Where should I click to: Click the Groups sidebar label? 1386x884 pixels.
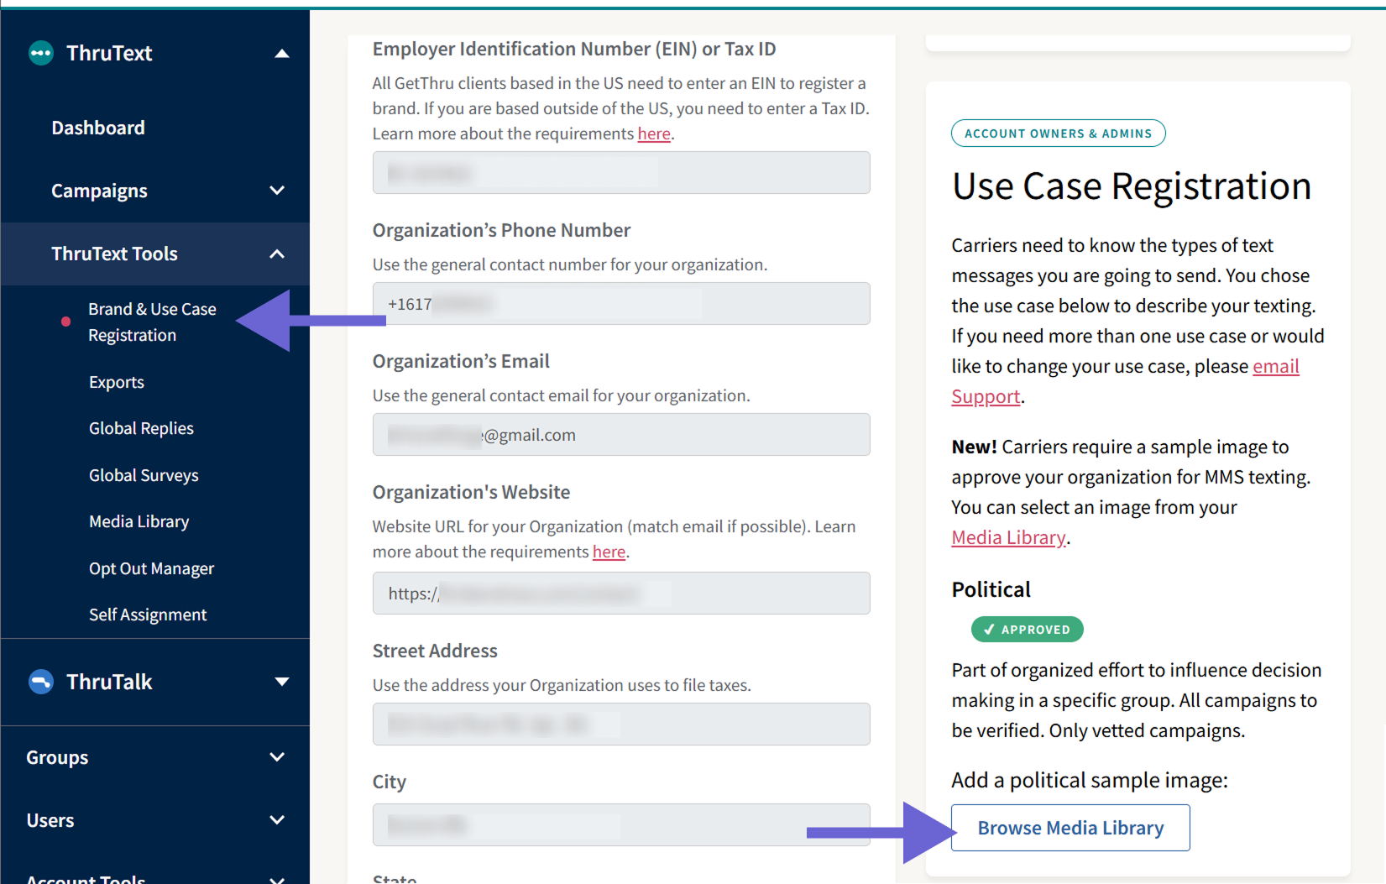point(57,757)
